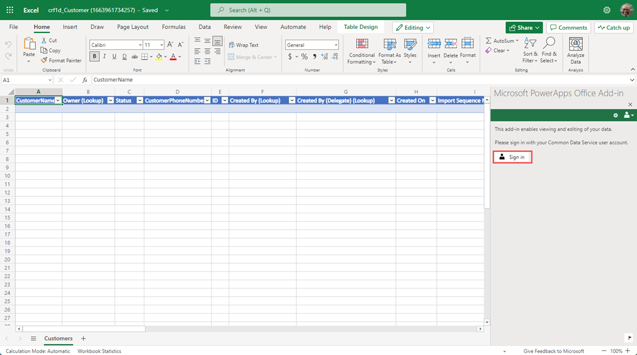Toggle underline formatting
The image size is (637, 355).
pyautogui.click(x=114, y=56)
